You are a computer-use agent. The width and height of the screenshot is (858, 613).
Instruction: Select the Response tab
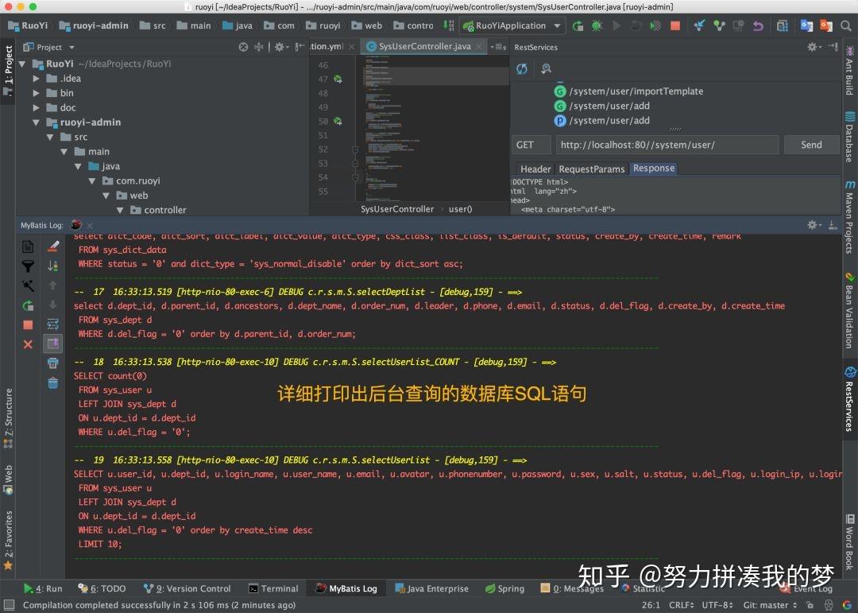coord(653,169)
